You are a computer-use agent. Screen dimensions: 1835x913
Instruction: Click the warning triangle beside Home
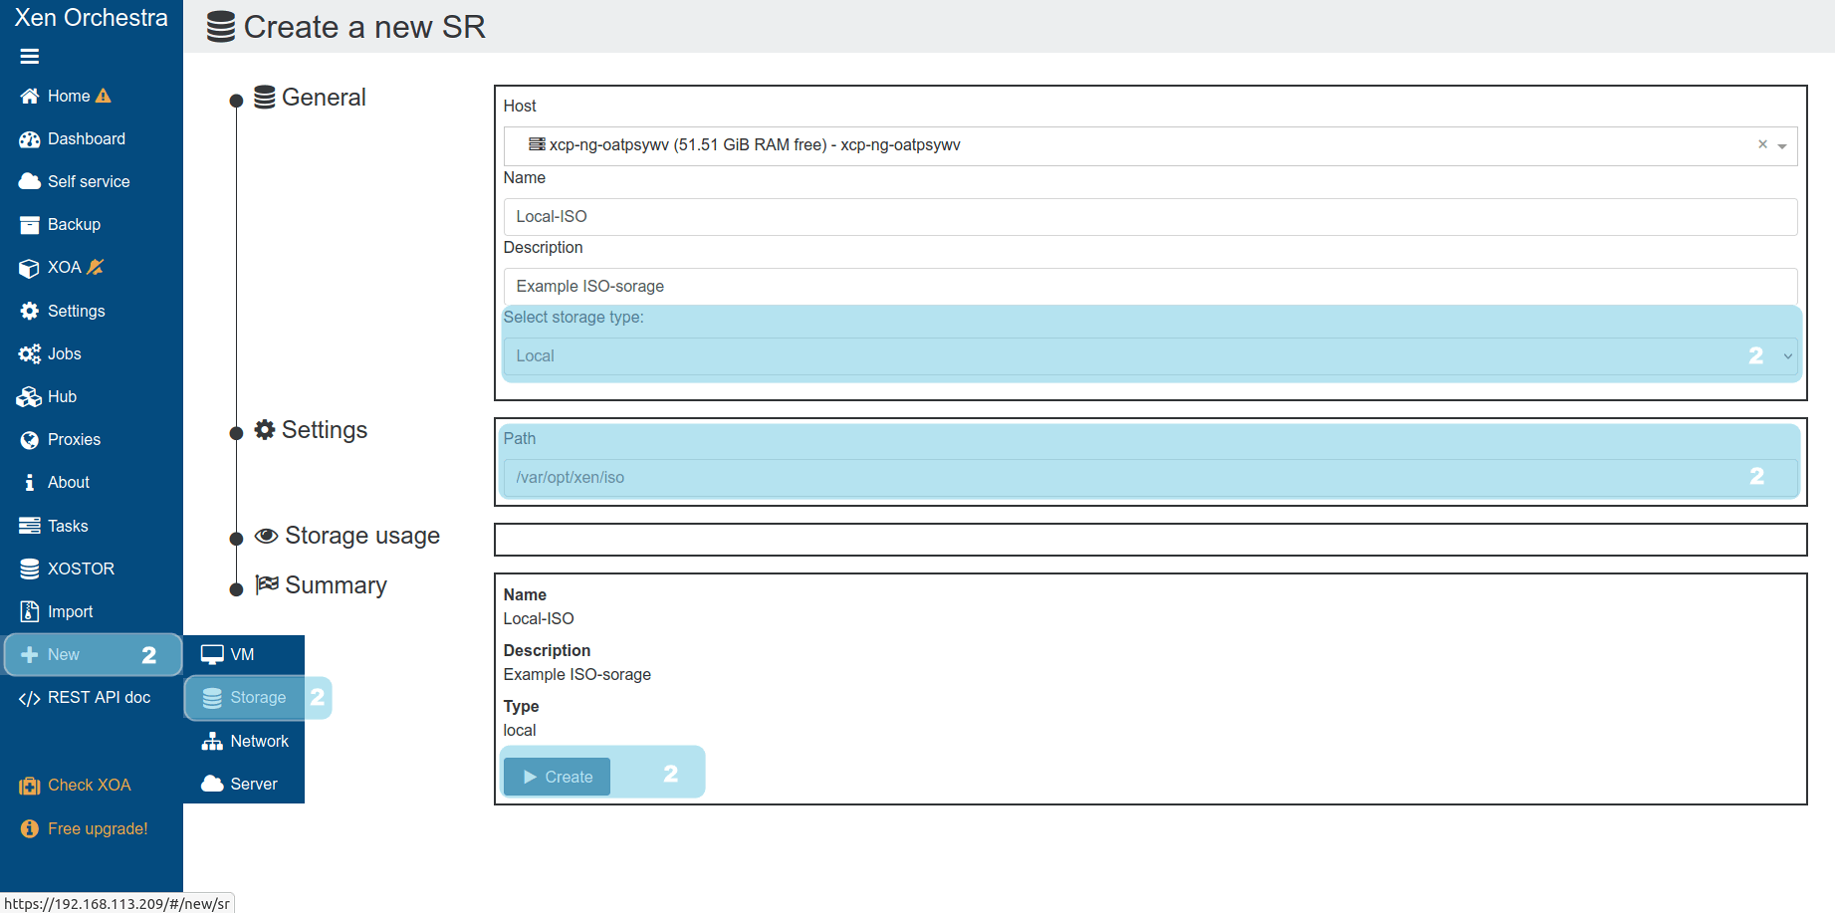(103, 97)
